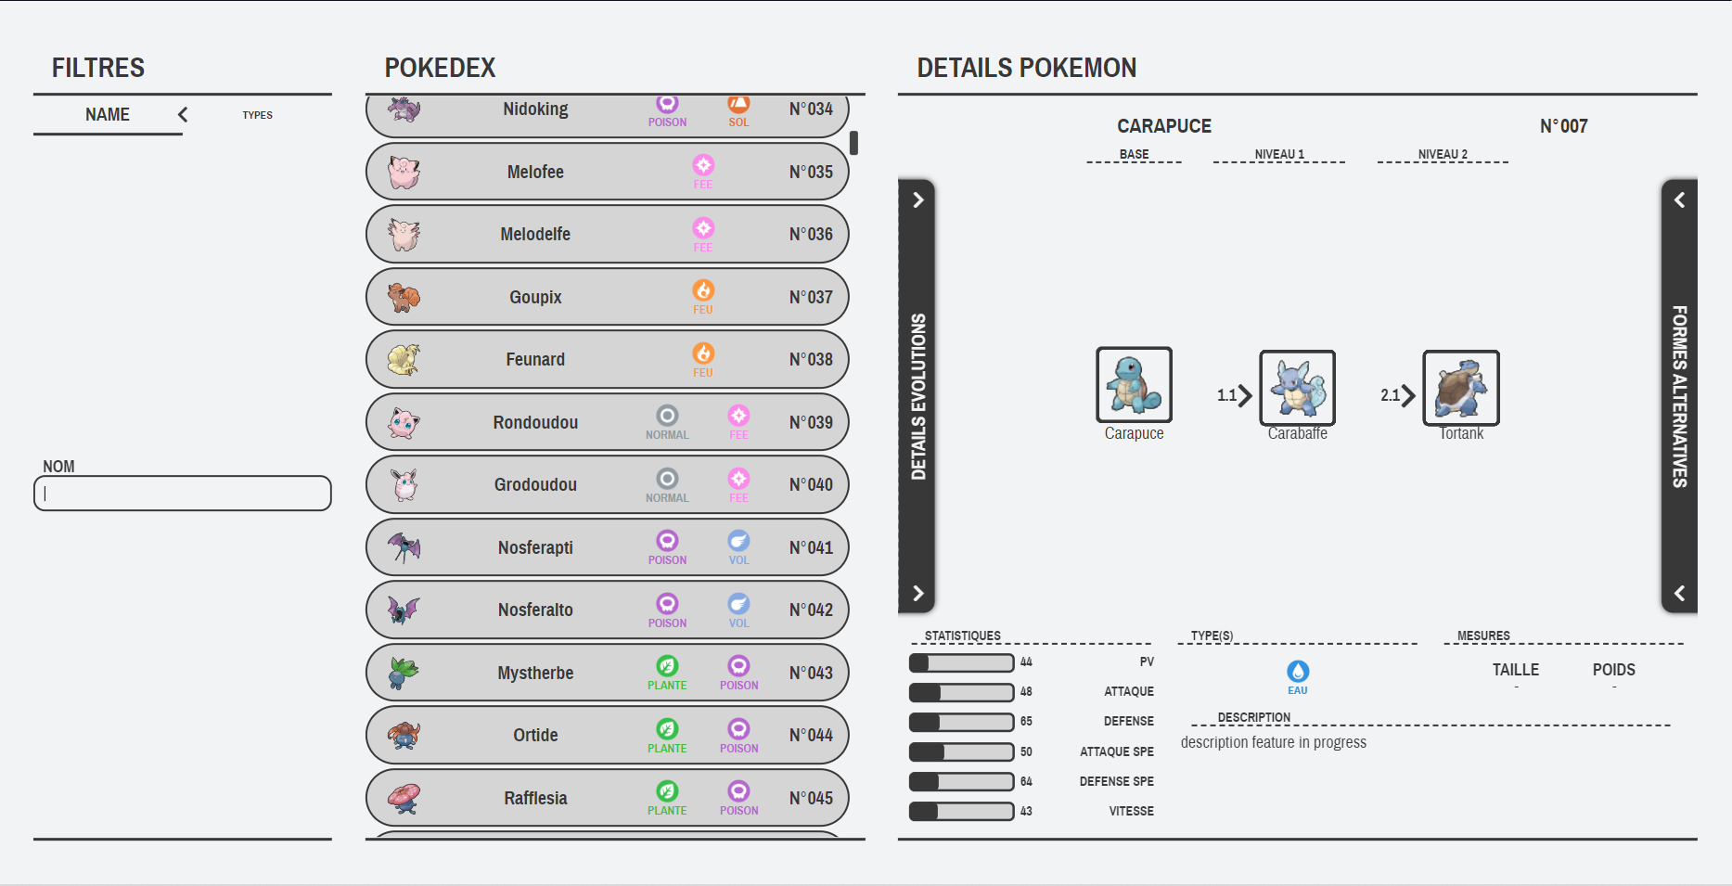Click the ATTAQUE stat bar
Viewport: 1732px width, 886px height.
click(961, 692)
